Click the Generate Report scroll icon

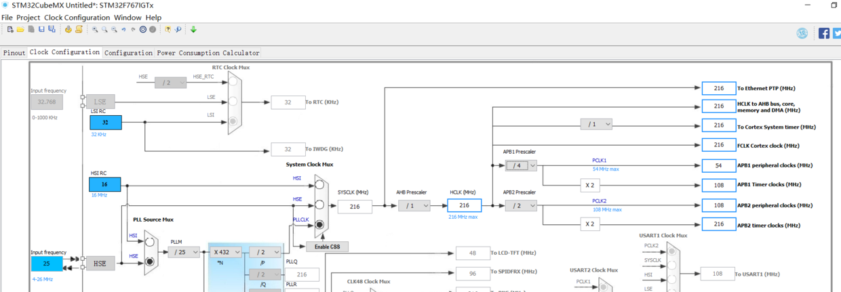tap(79, 30)
